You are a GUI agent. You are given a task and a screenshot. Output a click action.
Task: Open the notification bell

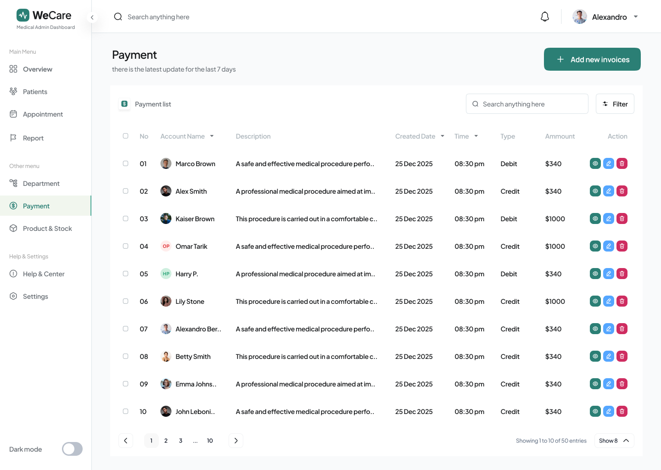(x=544, y=17)
